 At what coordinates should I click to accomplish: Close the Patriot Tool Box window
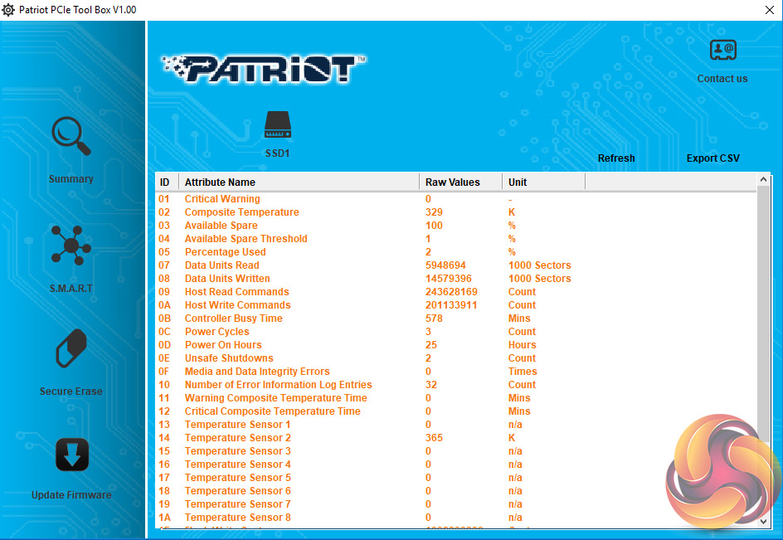pos(770,10)
